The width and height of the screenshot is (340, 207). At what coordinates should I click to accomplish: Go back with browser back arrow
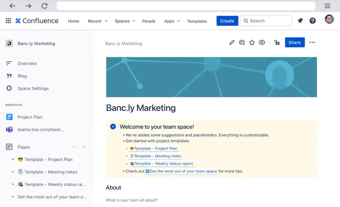pyautogui.click(x=12, y=6)
